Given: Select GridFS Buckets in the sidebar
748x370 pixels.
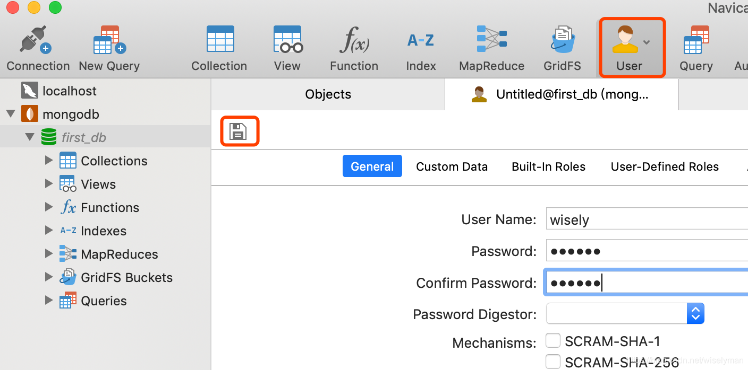Looking at the screenshot, I should click(x=126, y=277).
